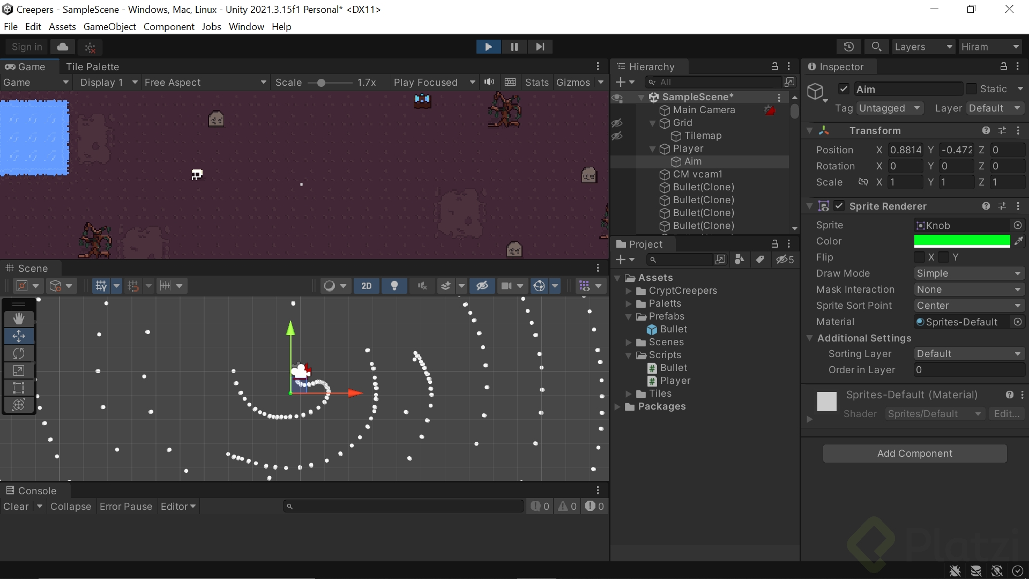Toggle Scene lighting bulb icon
This screenshot has height=579, width=1029.
[394, 286]
